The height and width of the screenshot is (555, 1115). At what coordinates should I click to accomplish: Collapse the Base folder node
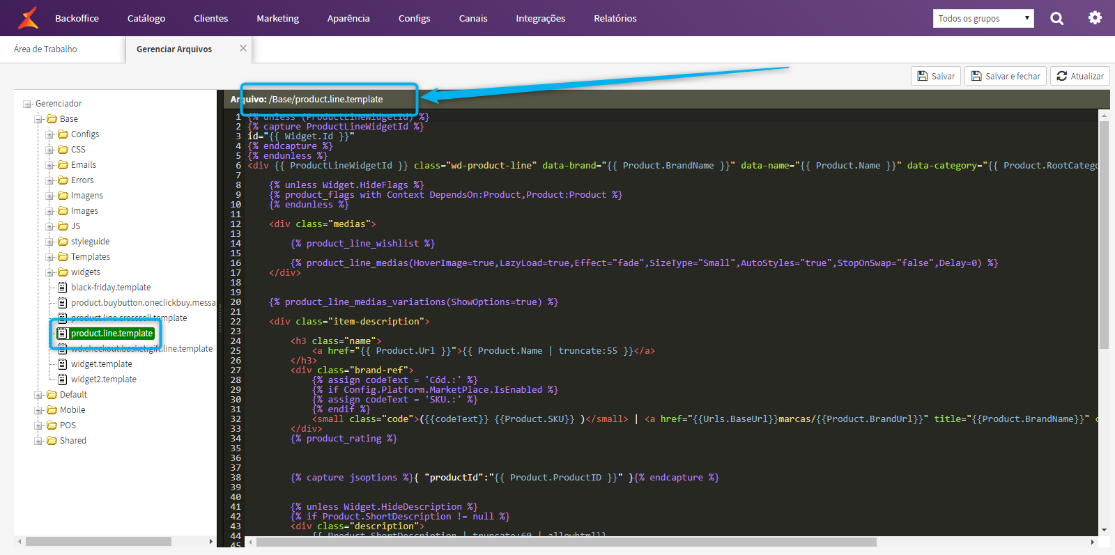click(39, 119)
